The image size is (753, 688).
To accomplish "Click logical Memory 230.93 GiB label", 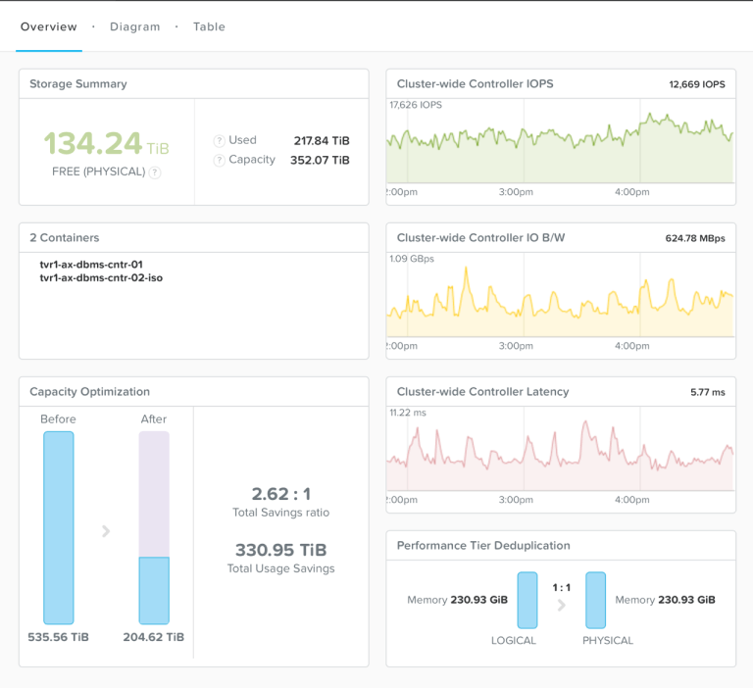I will tap(457, 600).
